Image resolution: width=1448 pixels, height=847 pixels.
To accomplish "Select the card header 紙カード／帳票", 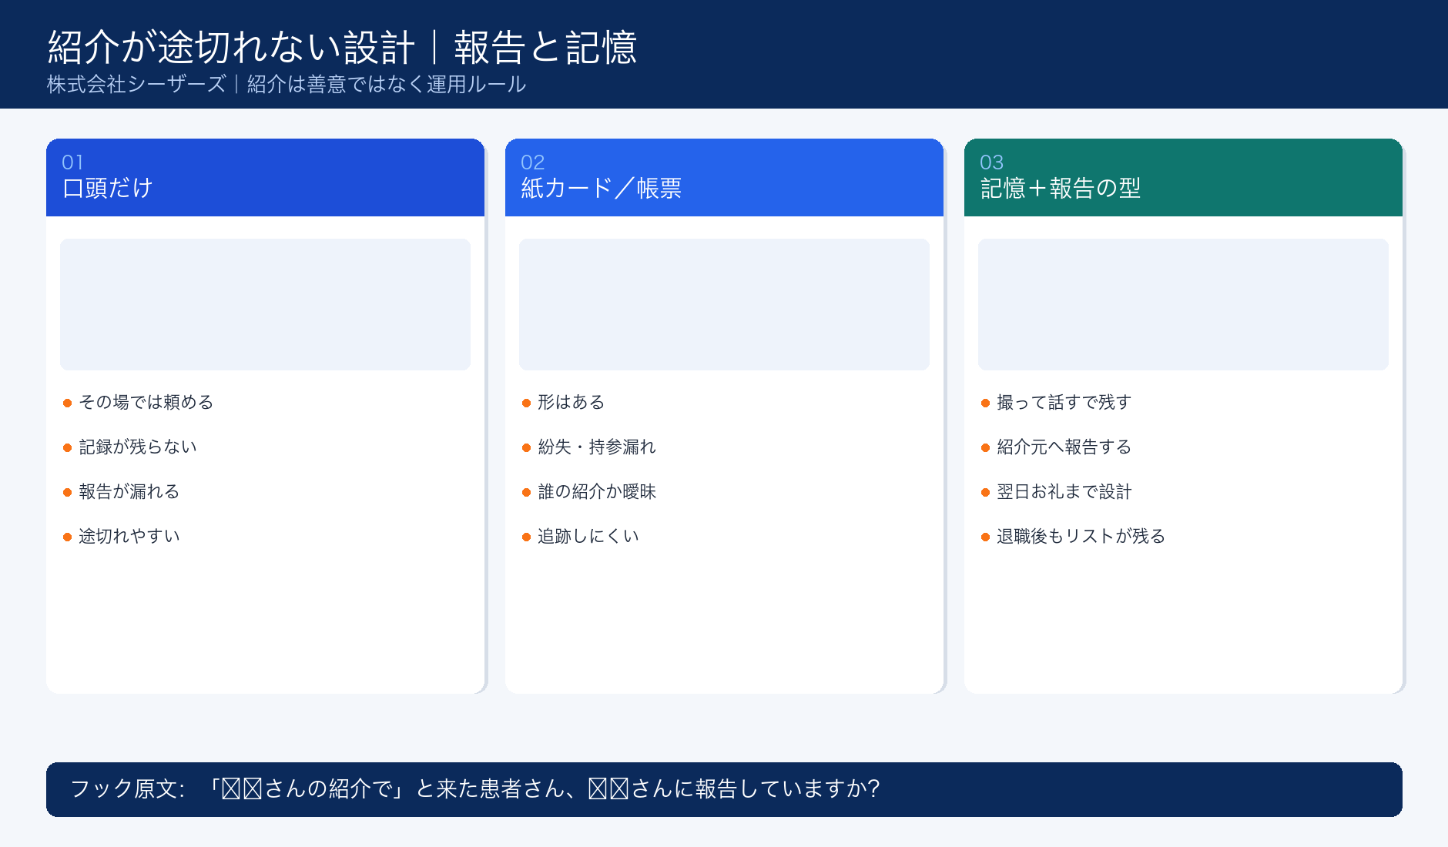I will (x=724, y=178).
